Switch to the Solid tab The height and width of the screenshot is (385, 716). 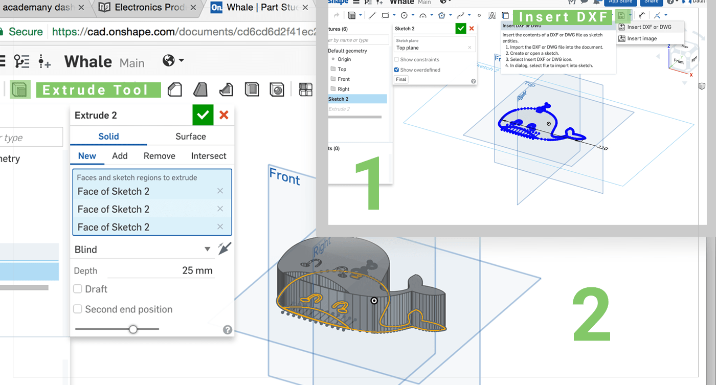108,137
